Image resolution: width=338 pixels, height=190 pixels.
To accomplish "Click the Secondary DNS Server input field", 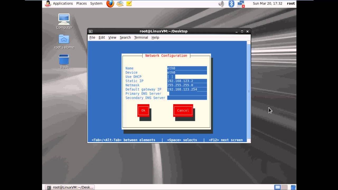I will (187, 98).
